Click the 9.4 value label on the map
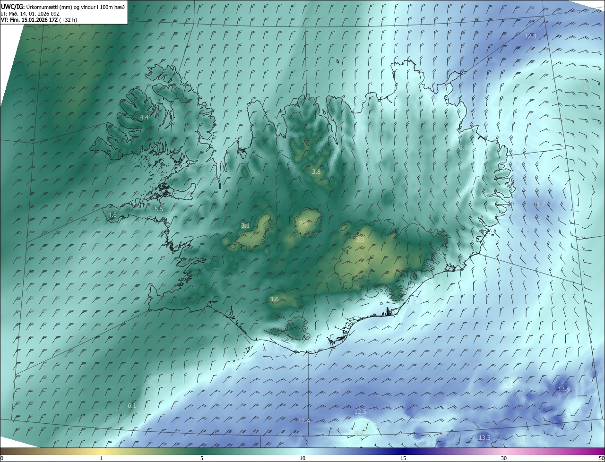605x462 pixels. 359,433
